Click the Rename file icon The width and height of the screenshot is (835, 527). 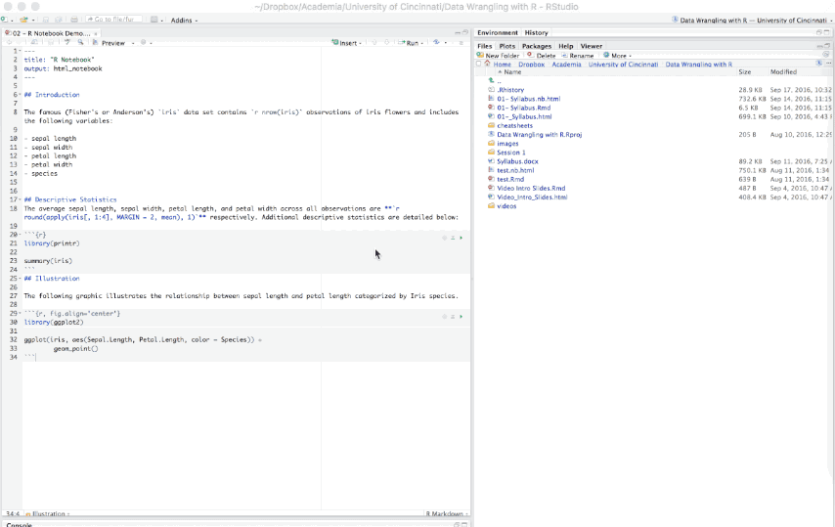tap(565, 56)
